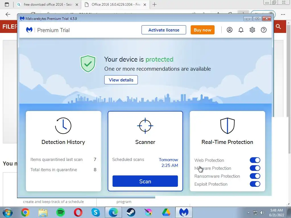
Task: Turn off Ransomware Protection toggle
Action: click(x=255, y=176)
